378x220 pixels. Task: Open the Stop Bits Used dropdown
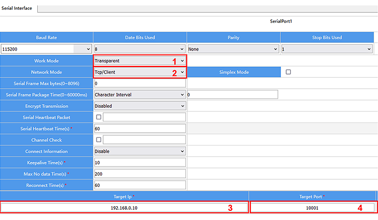pyautogui.click(x=327, y=49)
